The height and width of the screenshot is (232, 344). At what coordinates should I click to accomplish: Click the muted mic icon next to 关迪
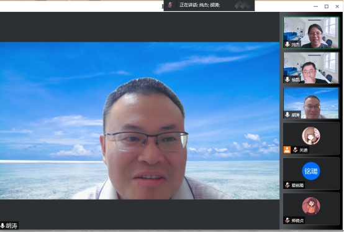tap(296, 150)
